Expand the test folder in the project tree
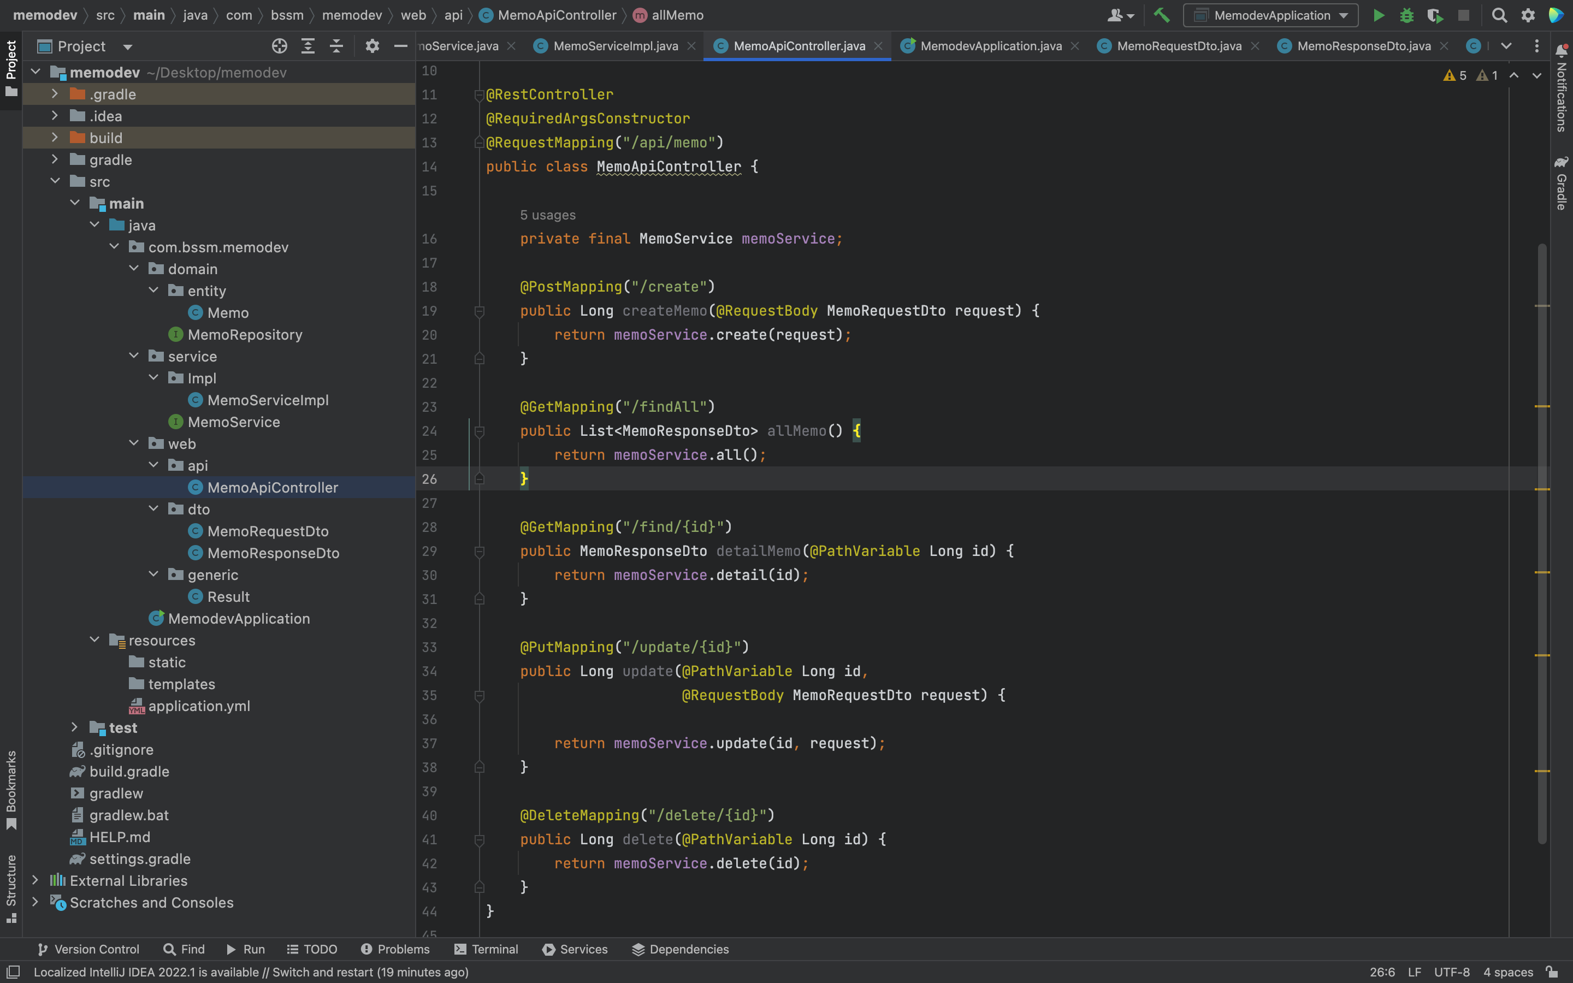The image size is (1573, 983). (x=75, y=727)
